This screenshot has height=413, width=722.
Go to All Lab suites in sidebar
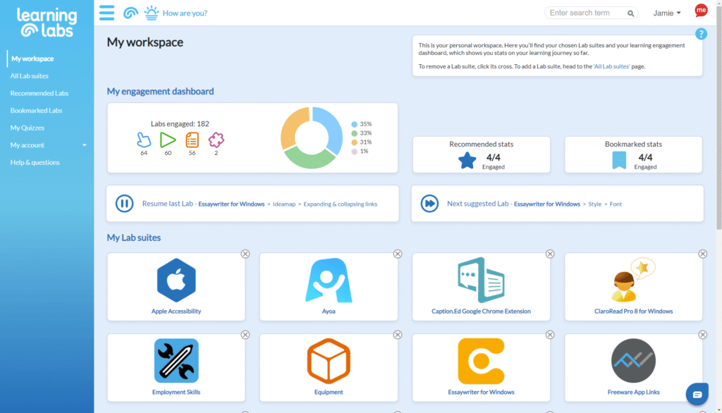[30, 76]
